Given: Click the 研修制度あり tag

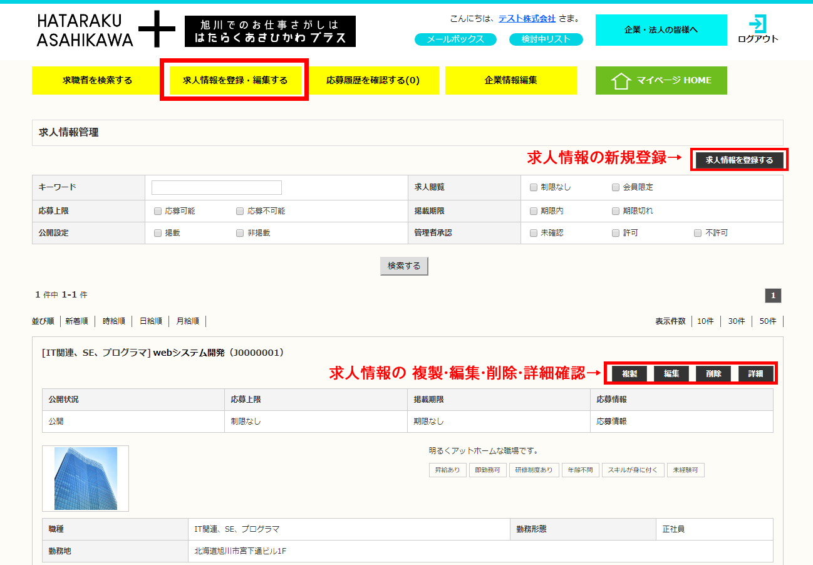Looking at the screenshot, I should tap(534, 470).
